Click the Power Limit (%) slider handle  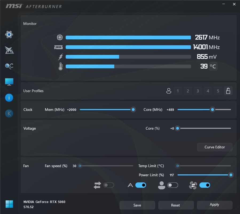click(231, 175)
